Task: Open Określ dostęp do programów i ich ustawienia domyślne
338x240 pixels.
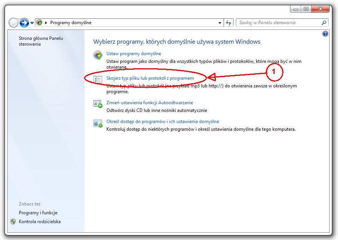Action: pos(163,122)
